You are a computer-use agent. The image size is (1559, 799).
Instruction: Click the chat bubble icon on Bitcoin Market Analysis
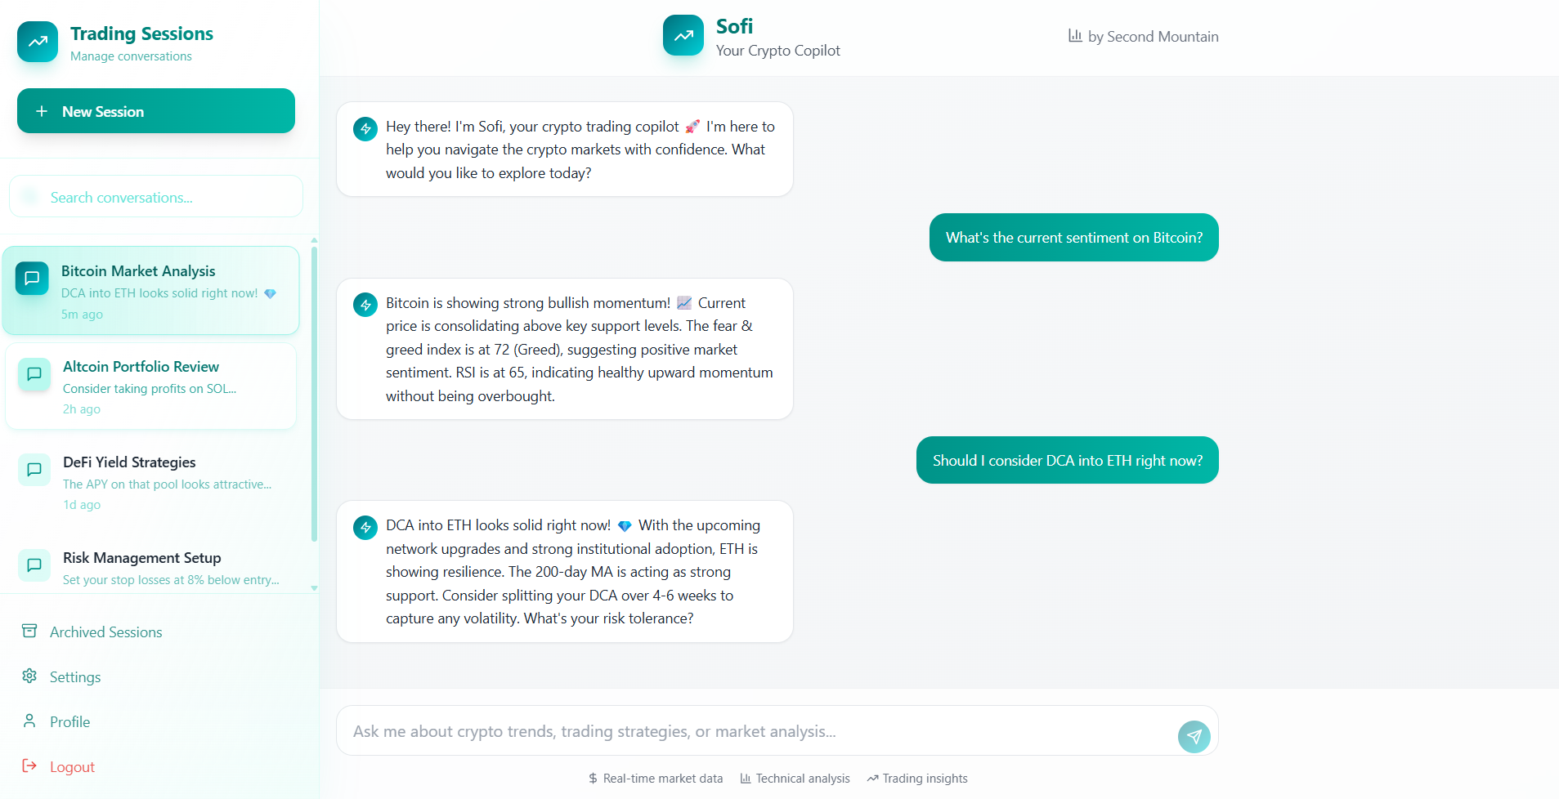(33, 278)
